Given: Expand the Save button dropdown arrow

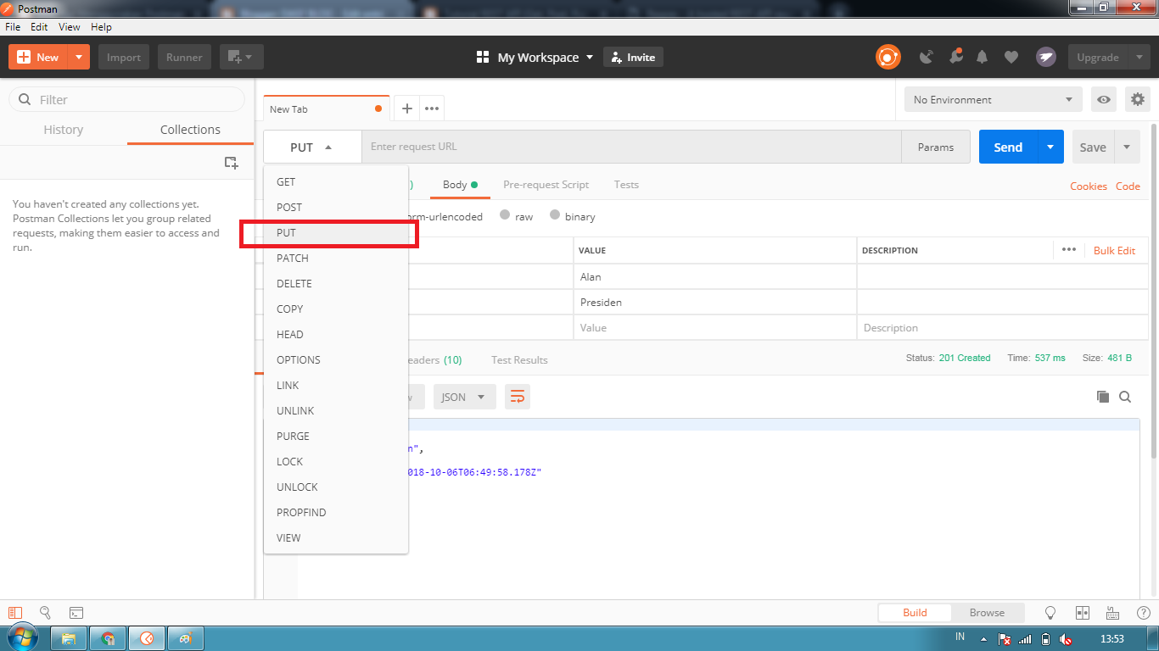Looking at the screenshot, I should pyautogui.click(x=1128, y=147).
